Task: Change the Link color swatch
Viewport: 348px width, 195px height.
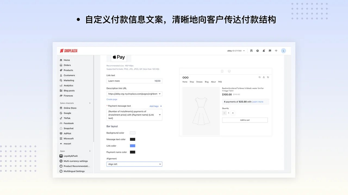Action: [132, 145]
